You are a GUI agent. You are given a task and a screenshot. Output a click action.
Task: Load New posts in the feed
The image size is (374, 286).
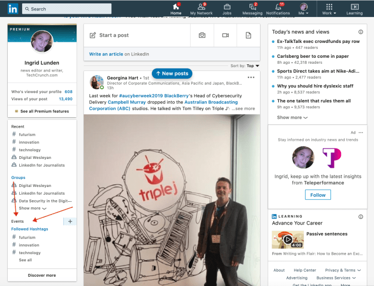pos(172,74)
